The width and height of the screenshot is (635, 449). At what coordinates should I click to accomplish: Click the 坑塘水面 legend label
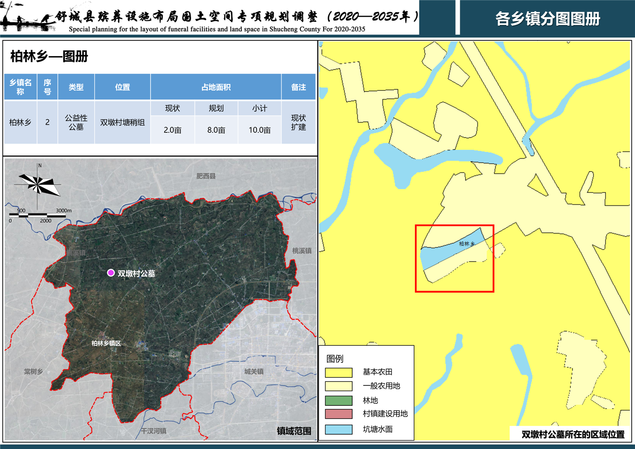pyautogui.click(x=377, y=429)
